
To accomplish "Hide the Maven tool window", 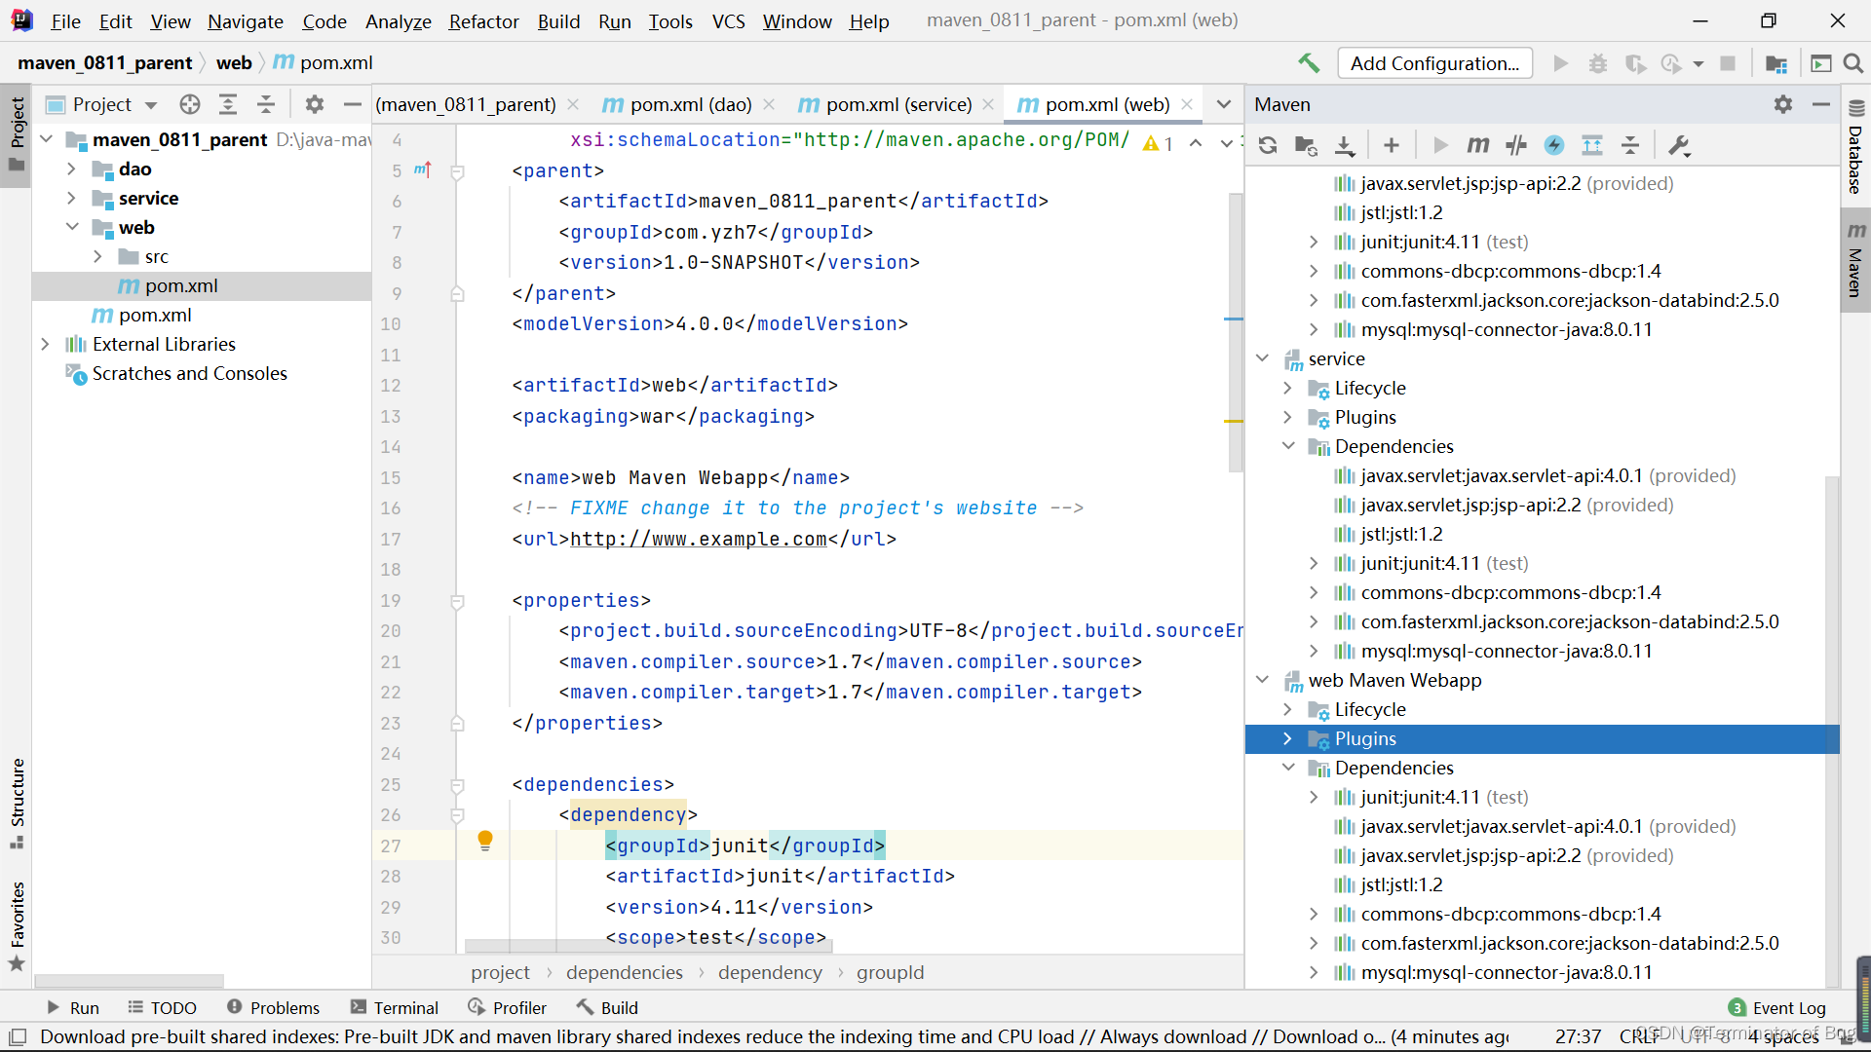I will coord(1821,104).
